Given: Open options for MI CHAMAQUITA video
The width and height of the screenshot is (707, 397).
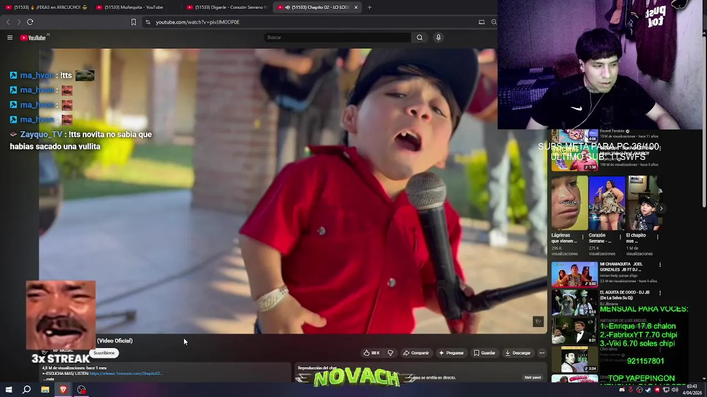Looking at the screenshot, I should click(x=659, y=265).
